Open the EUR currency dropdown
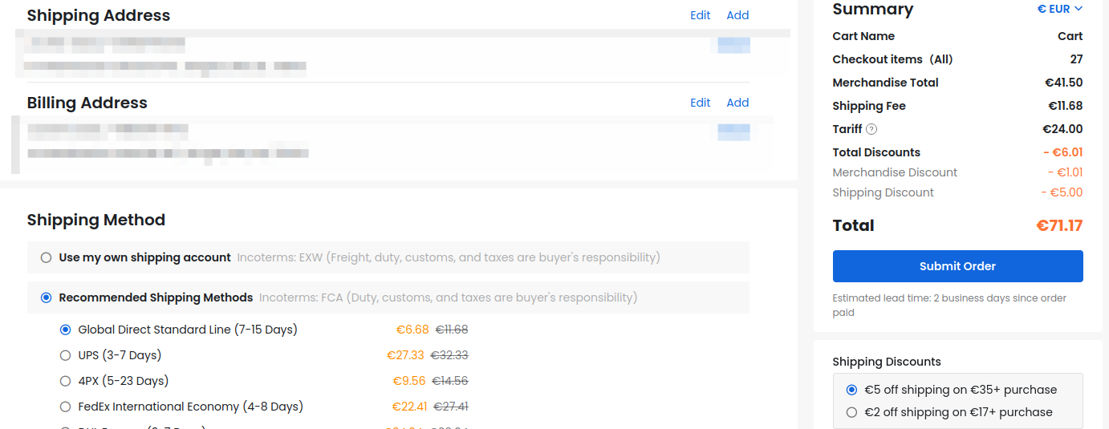1109x429 pixels. point(1060,9)
